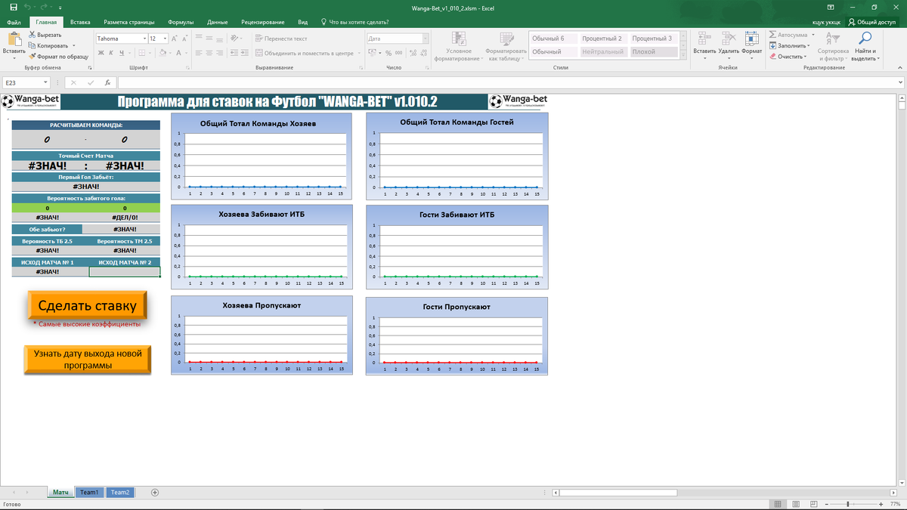Increase indent in the alignment group

(x=246, y=53)
